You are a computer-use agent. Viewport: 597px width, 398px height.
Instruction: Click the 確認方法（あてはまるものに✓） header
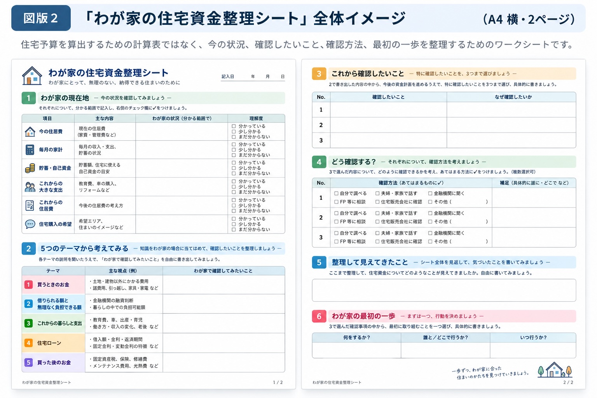(411, 183)
